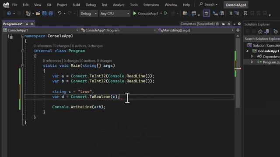The image size is (280, 157).
Task: Click the browser window toolbar icon
Action: tap(193, 14)
